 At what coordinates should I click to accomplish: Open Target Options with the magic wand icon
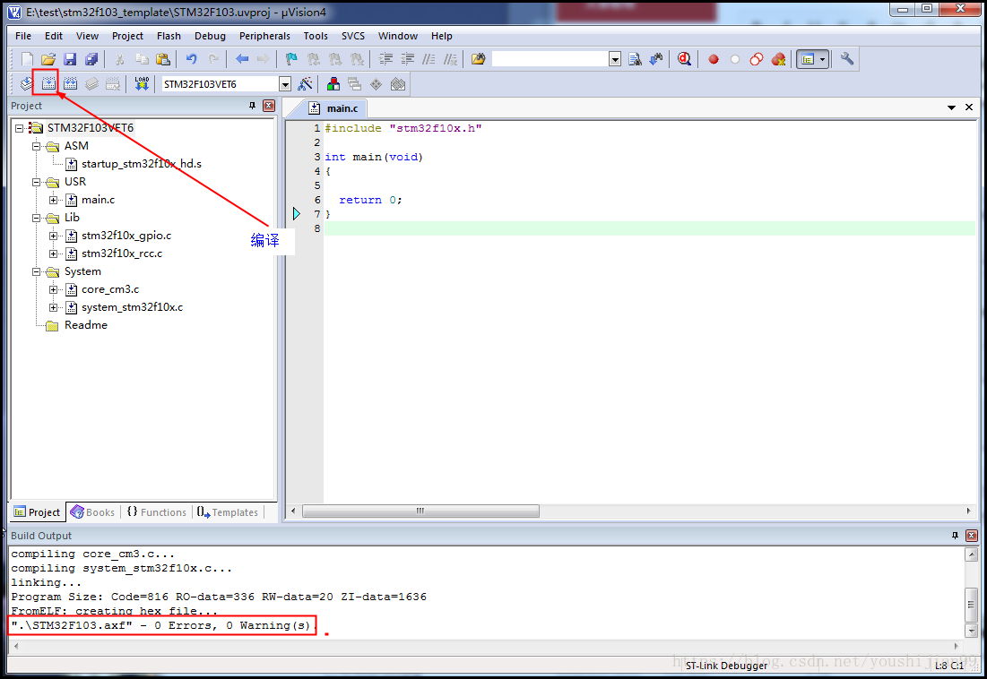point(306,84)
